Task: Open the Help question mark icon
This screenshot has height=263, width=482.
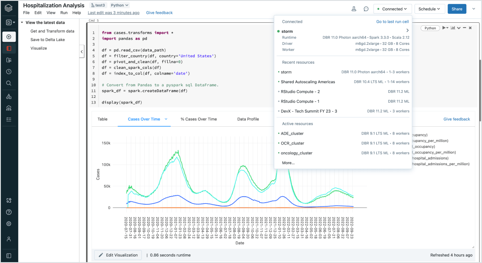Action: [9, 212]
